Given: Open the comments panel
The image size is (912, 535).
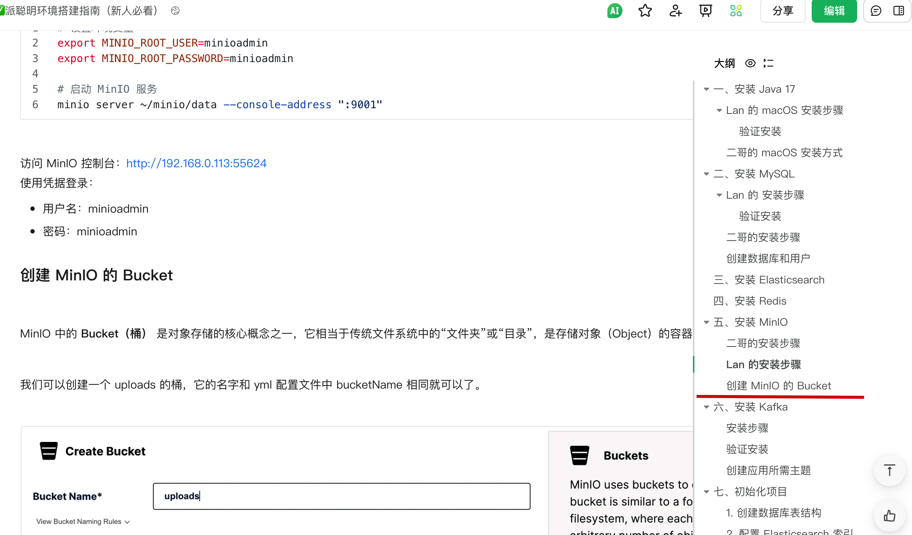Looking at the screenshot, I should coord(876,11).
